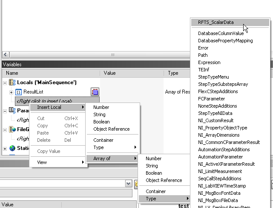This screenshot has width=273, height=208.
Task: Click the Parameters group icon
Action: click(12, 110)
